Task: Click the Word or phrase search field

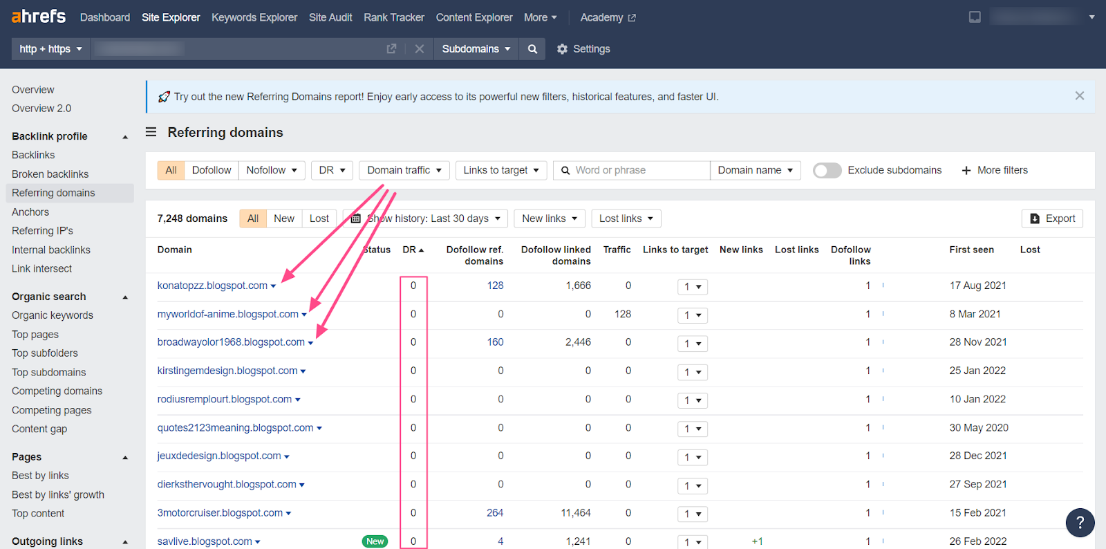Action: tap(632, 170)
